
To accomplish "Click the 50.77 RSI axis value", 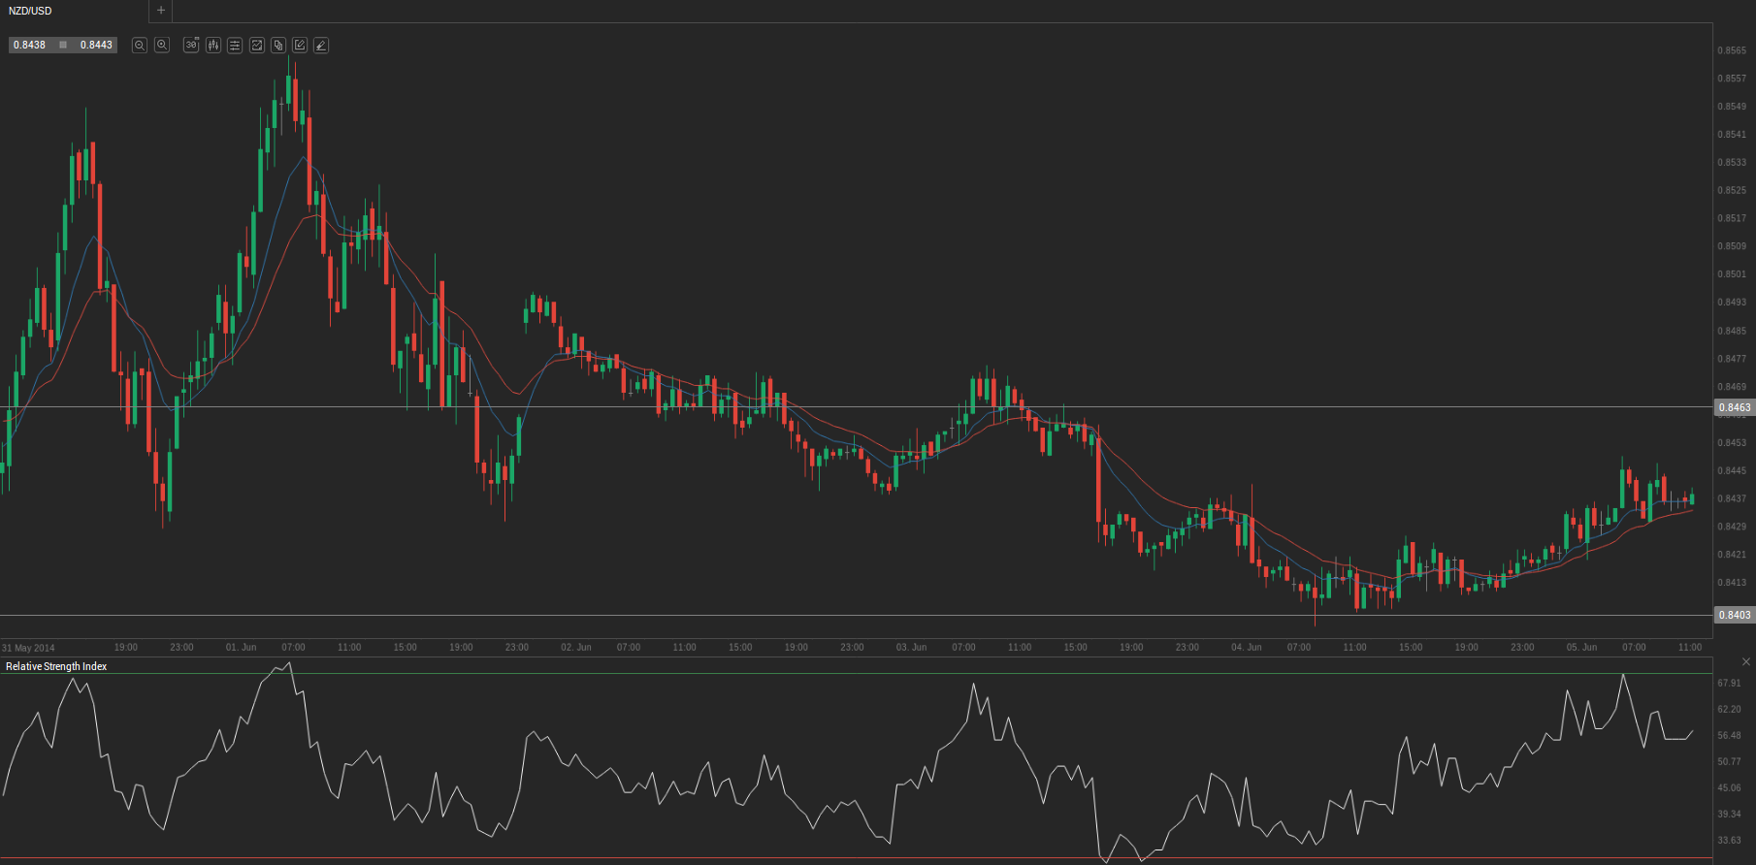I will pos(1729,762).
